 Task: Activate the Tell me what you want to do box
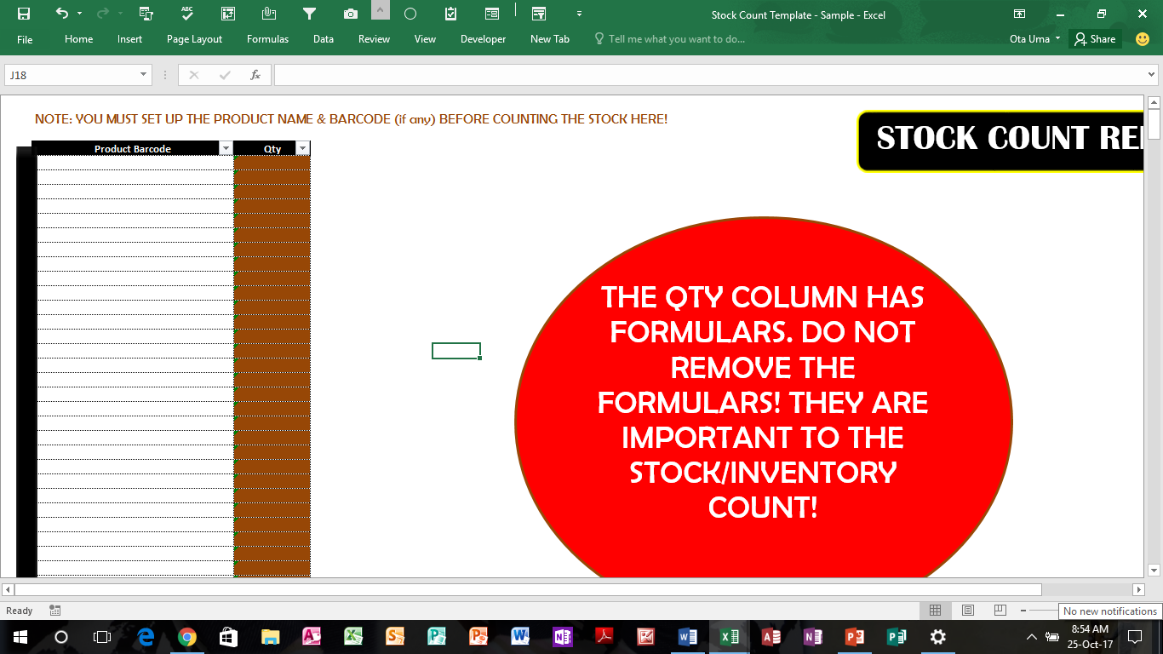click(673, 38)
